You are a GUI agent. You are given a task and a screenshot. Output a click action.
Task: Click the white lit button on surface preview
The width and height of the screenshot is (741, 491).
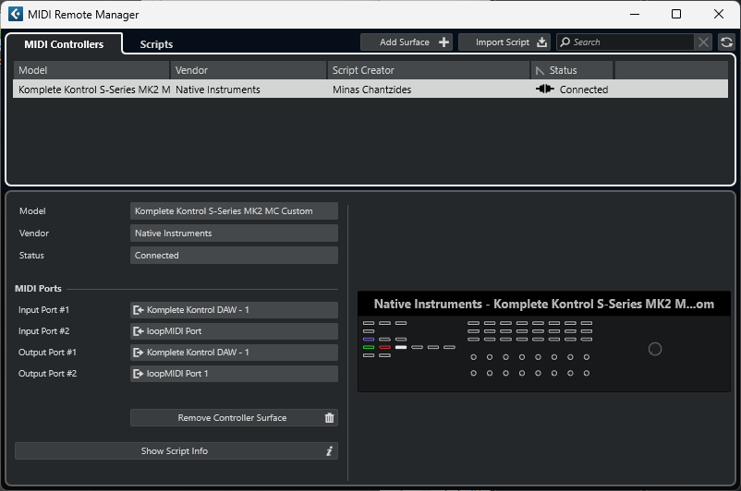(401, 347)
